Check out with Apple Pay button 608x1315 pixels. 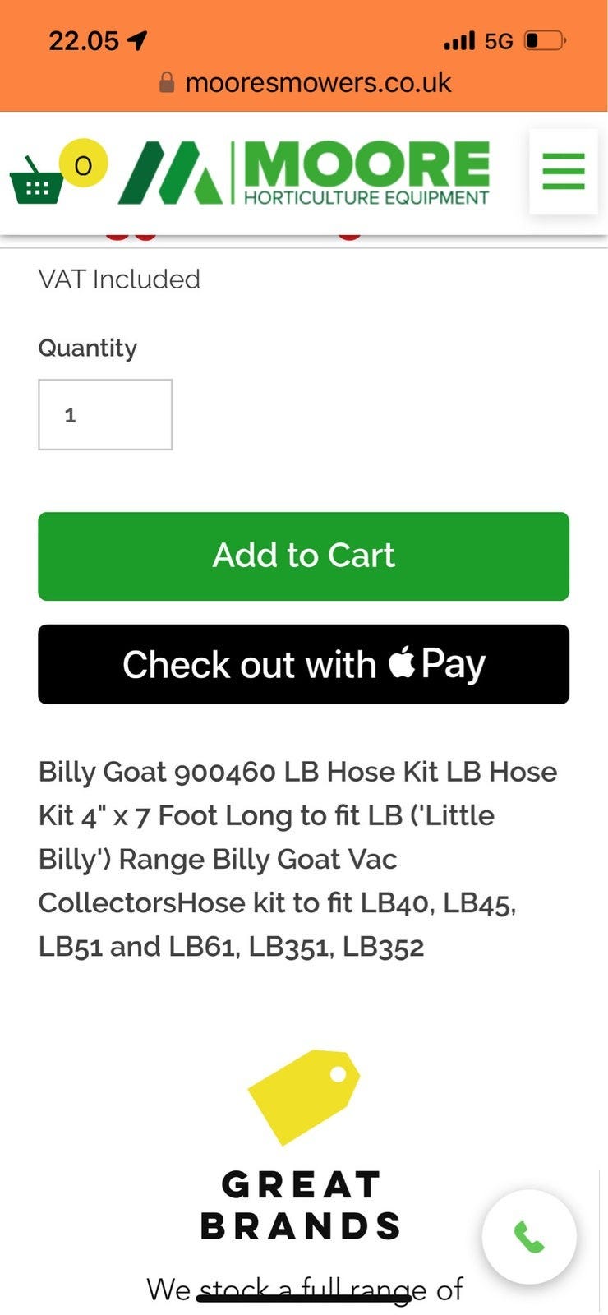pyautogui.click(x=303, y=664)
